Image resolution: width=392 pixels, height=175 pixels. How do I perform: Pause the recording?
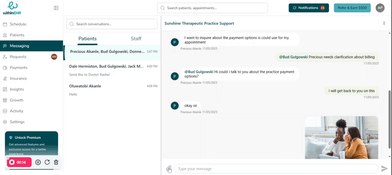coord(38,162)
